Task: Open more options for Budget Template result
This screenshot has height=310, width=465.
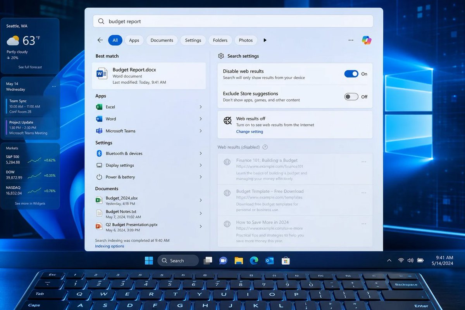Action: click(x=364, y=193)
